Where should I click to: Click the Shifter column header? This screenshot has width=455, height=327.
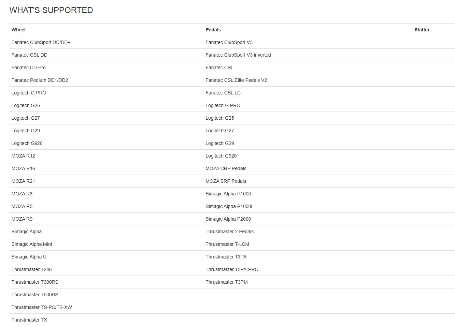422,30
